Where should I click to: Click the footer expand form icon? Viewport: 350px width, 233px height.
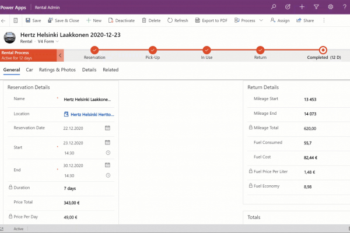coord(2,229)
